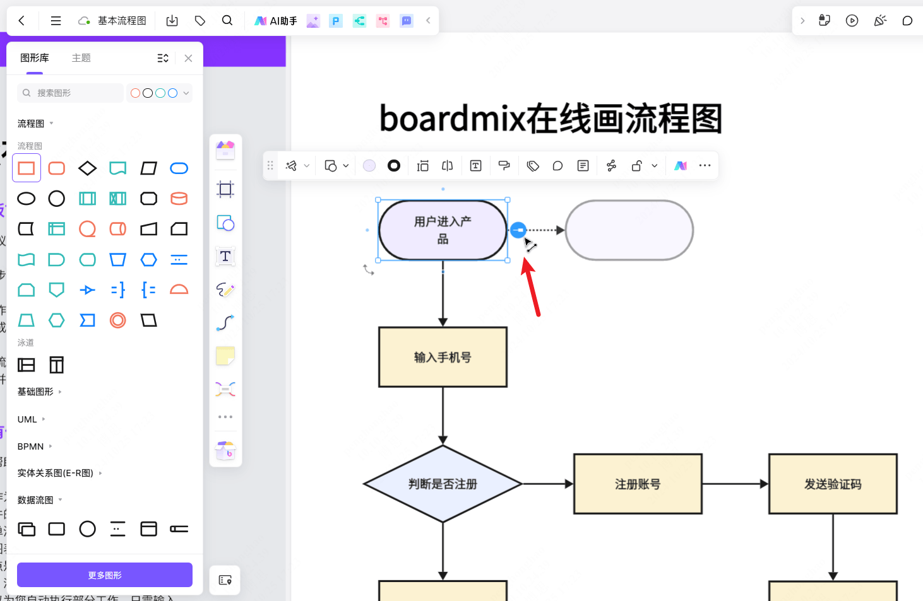Select the pen drawing tool

pyautogui.click(x=225, y=289)
